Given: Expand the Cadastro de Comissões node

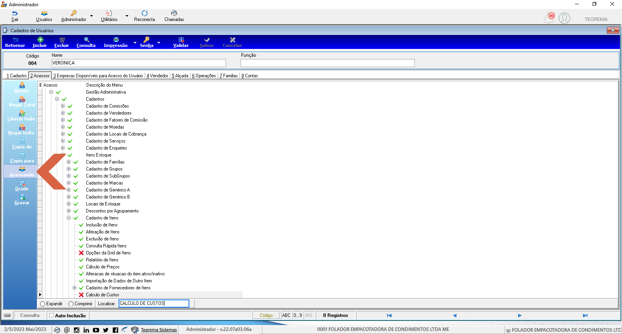Looking at the screenshot, I should (x=63, y=106).
